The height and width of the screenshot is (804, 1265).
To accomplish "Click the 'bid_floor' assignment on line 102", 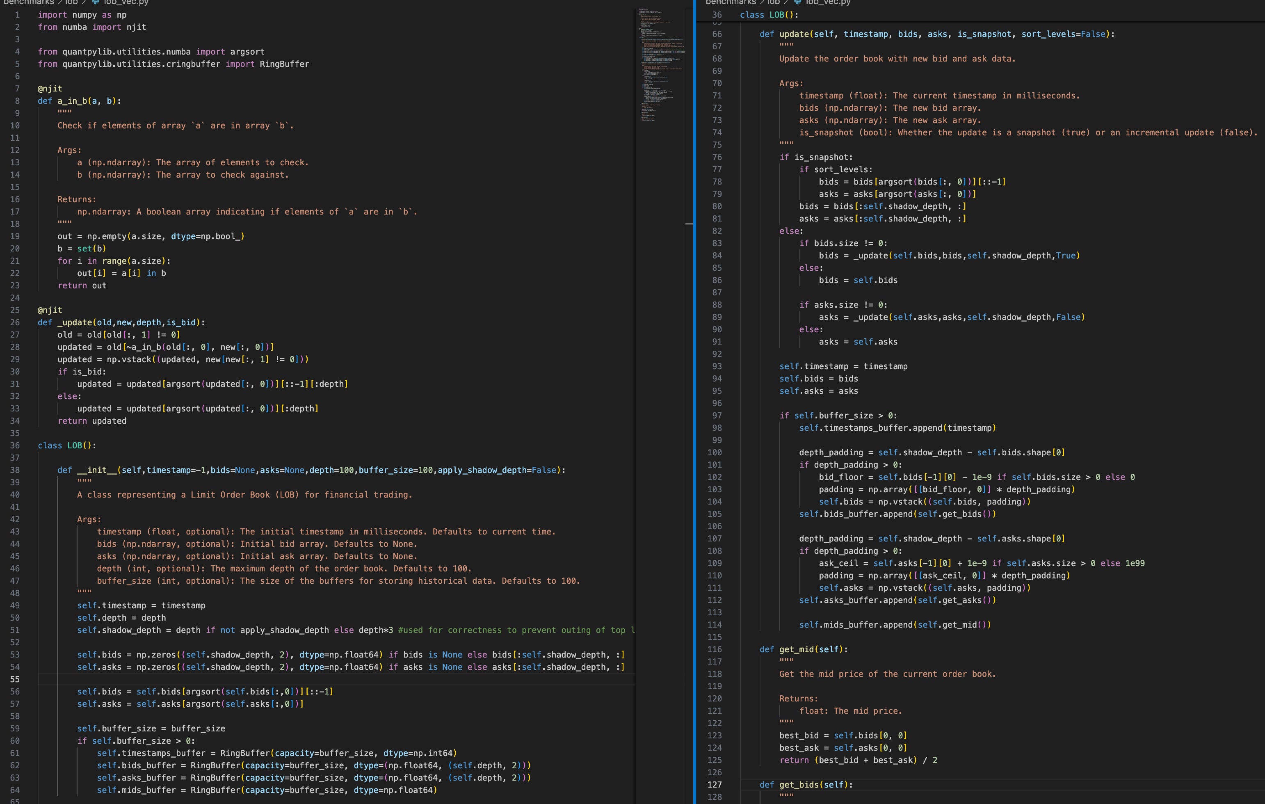I will 977,477.
